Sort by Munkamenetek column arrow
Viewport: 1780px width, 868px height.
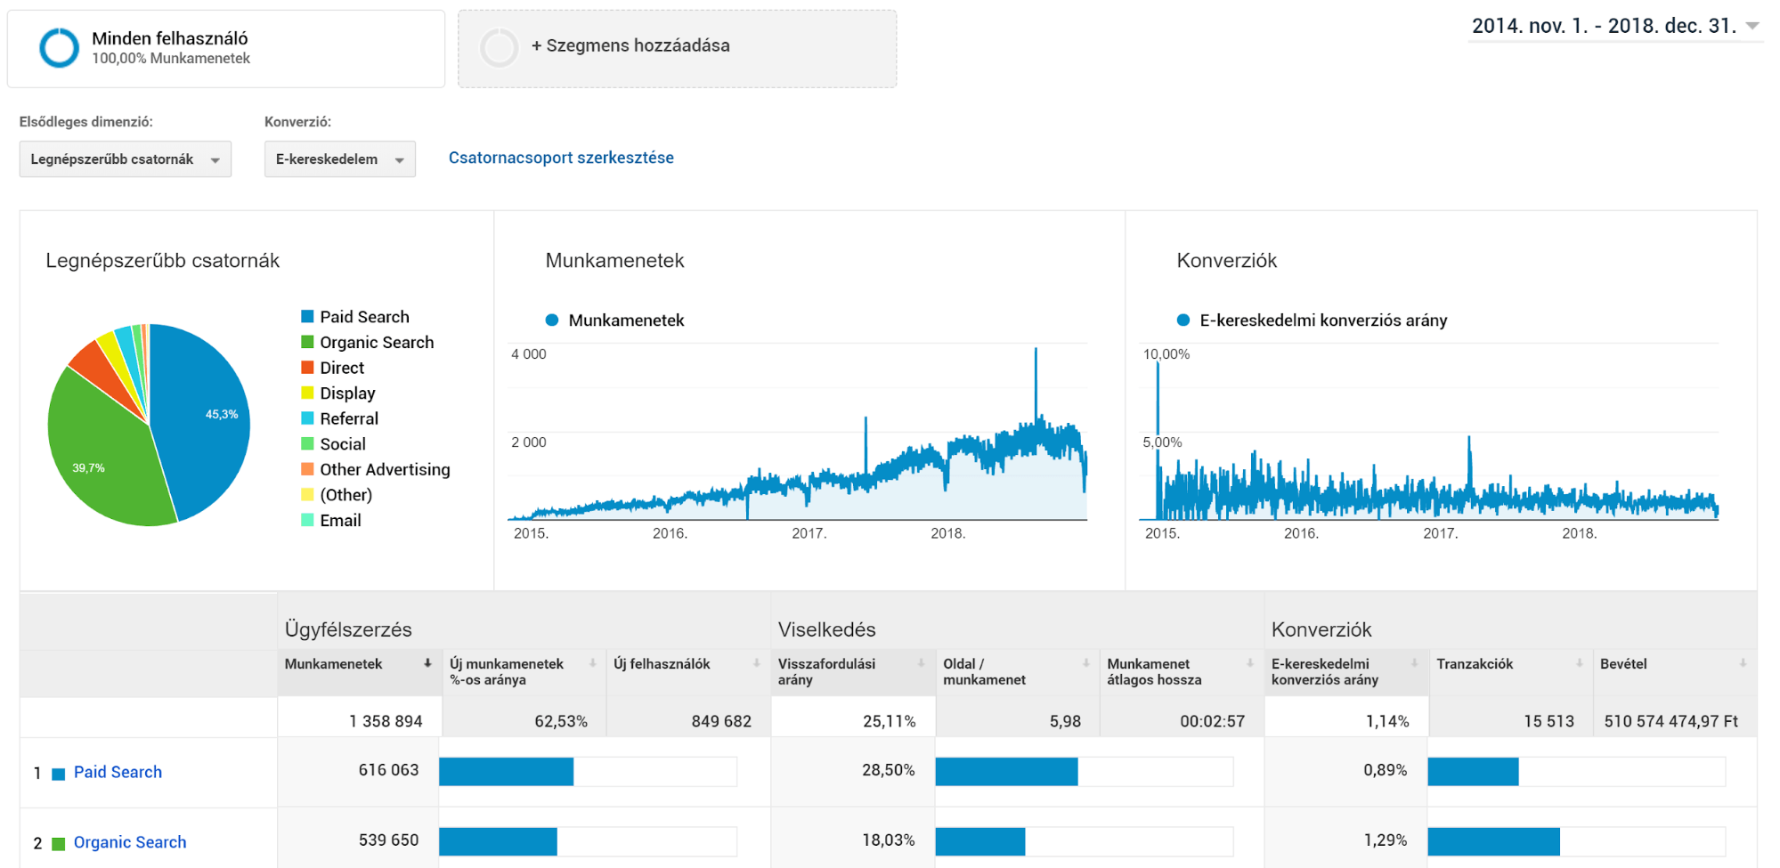(427, 663)
